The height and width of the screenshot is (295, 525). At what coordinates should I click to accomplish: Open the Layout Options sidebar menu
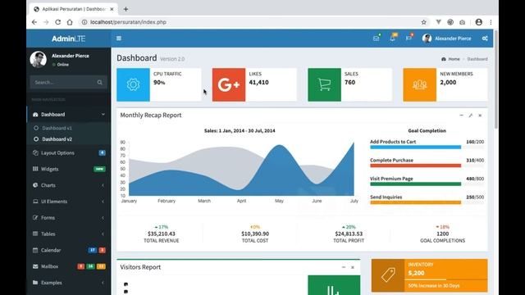click(69, 153)
